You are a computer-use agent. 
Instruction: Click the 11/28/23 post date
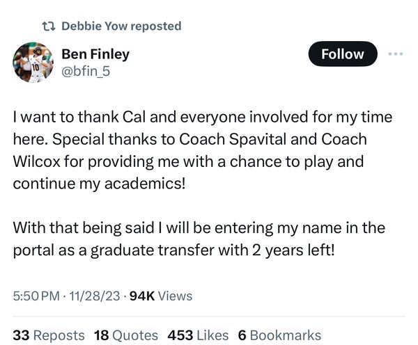click(x=96, y=296)
